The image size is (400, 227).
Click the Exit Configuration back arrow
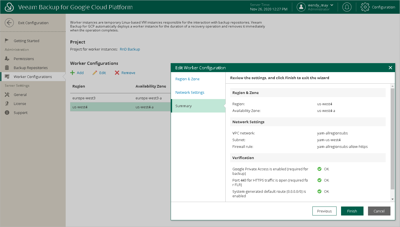point(9,23)
